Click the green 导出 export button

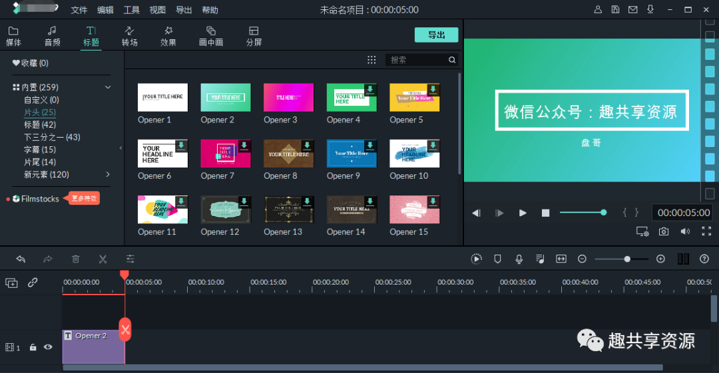click(x=436, y=35)
